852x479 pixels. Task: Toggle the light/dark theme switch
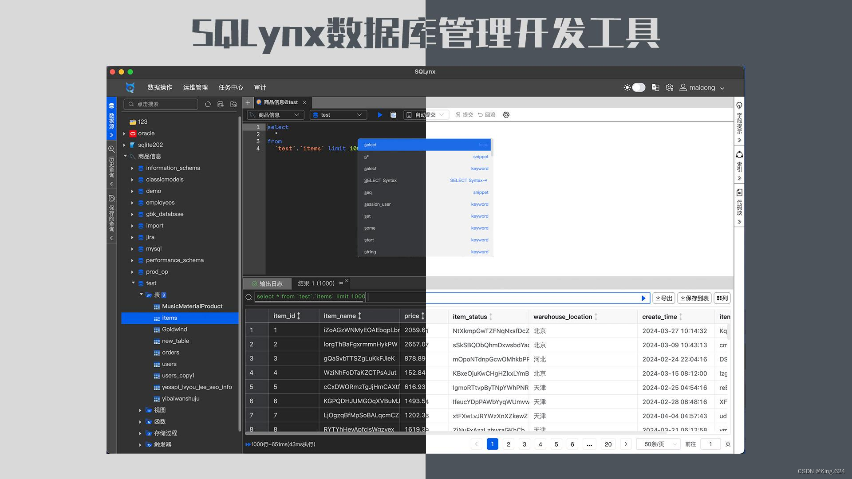point(639,87)
